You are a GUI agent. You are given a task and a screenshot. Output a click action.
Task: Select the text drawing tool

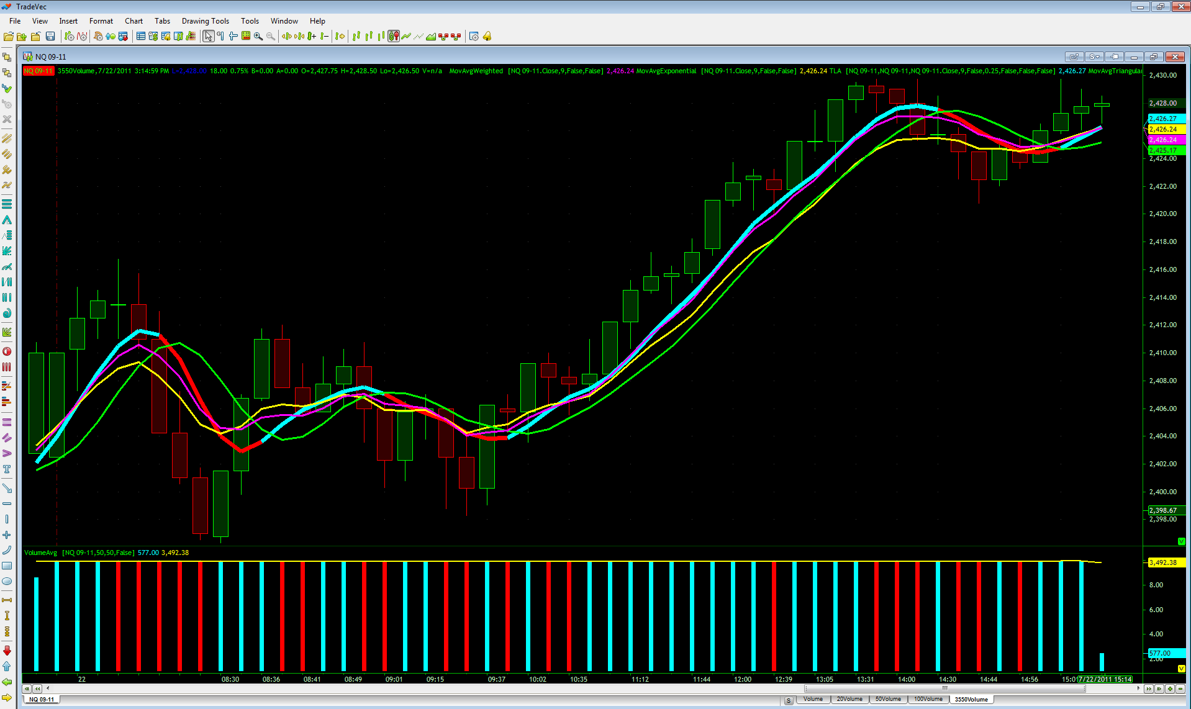(x=7, y=469)
